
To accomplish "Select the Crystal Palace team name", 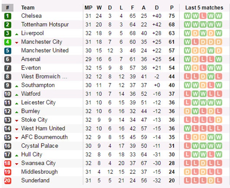I will 39,146.
